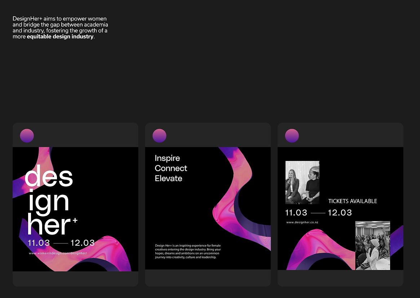
Task: Click the purple avatar on the Tickets Available post
Action: (x=292, y=136)
